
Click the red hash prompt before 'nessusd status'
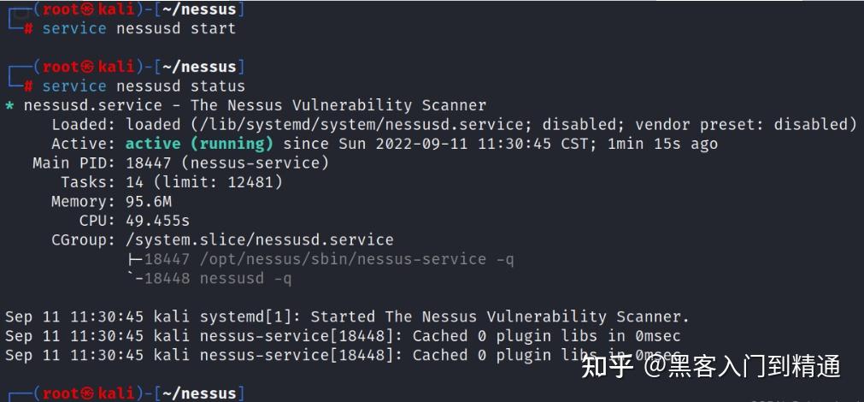click(x=28, y=86)
